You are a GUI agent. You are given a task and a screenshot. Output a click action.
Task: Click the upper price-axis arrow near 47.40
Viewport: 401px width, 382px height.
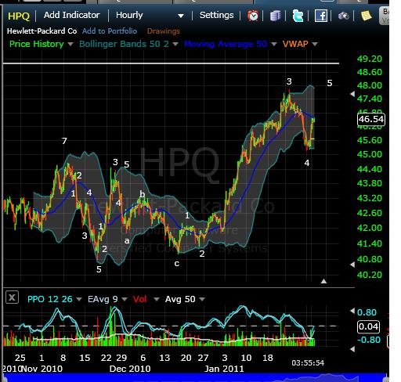(x=352, y=94)
